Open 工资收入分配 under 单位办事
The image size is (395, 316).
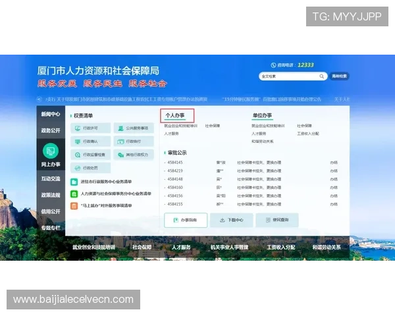pyautogui.click(x=308, y=134)
